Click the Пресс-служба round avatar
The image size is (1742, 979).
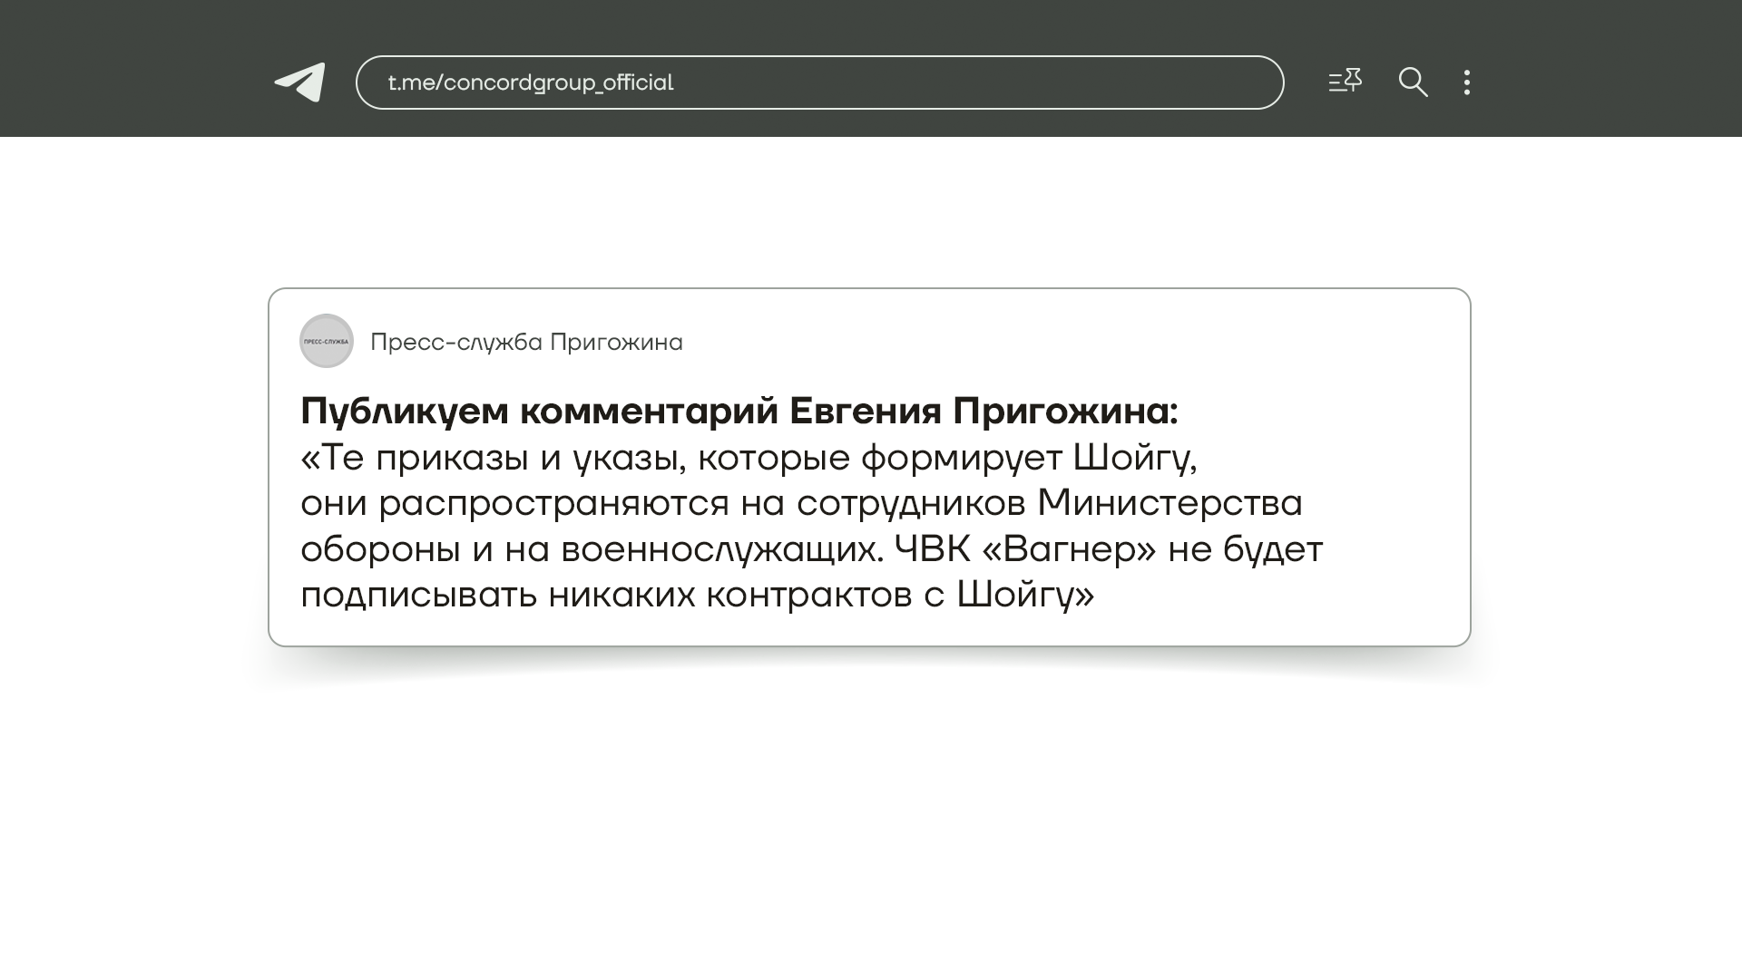327,342
